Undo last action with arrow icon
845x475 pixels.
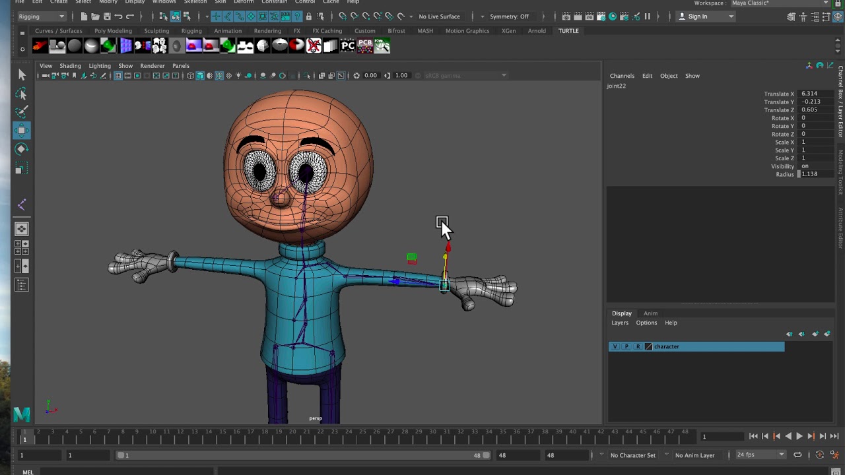coord(118,16)
